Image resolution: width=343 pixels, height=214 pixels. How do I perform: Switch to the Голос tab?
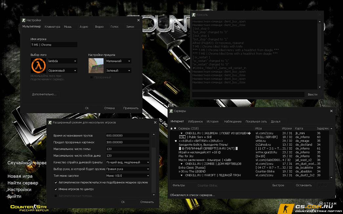pos(115,27)
